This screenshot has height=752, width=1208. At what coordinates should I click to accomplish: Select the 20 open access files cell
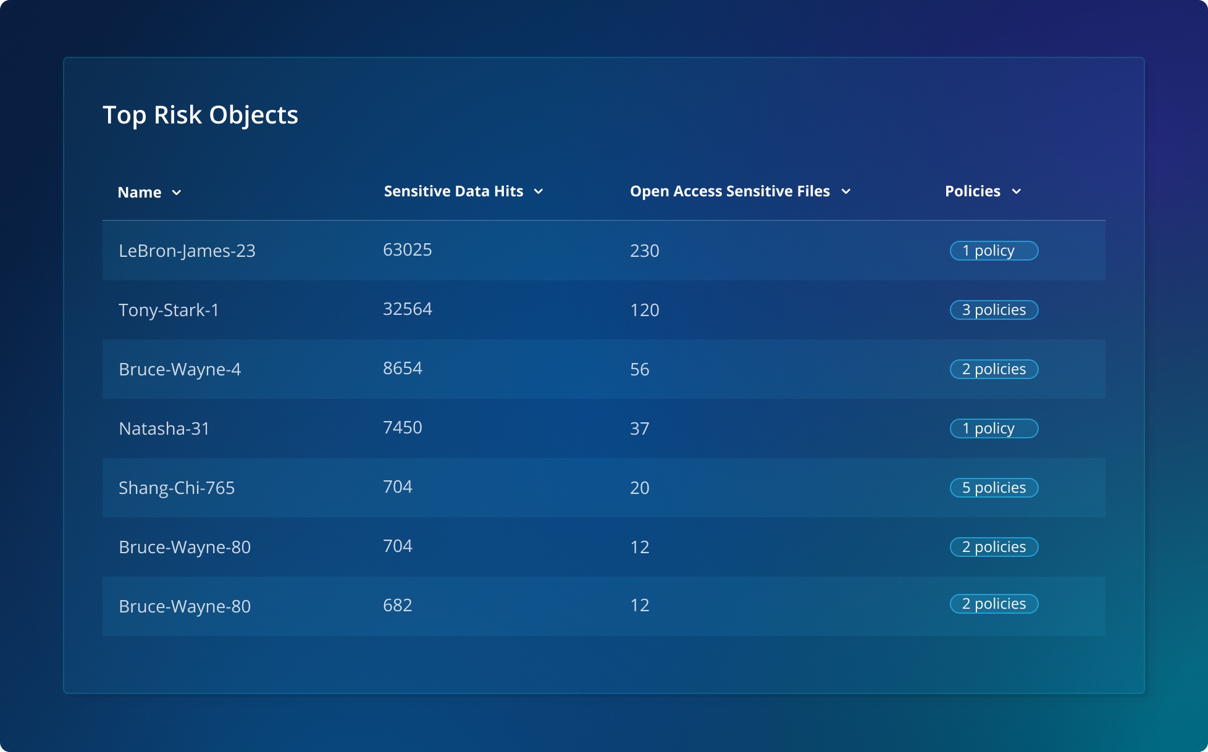pyautogui.click(x=640, y=488)
